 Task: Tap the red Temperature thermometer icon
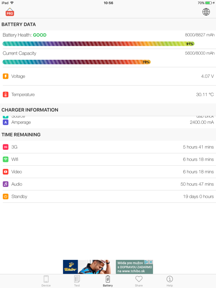coord(5,95)
